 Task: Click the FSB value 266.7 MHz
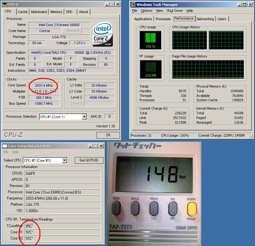tap(44, 98)
